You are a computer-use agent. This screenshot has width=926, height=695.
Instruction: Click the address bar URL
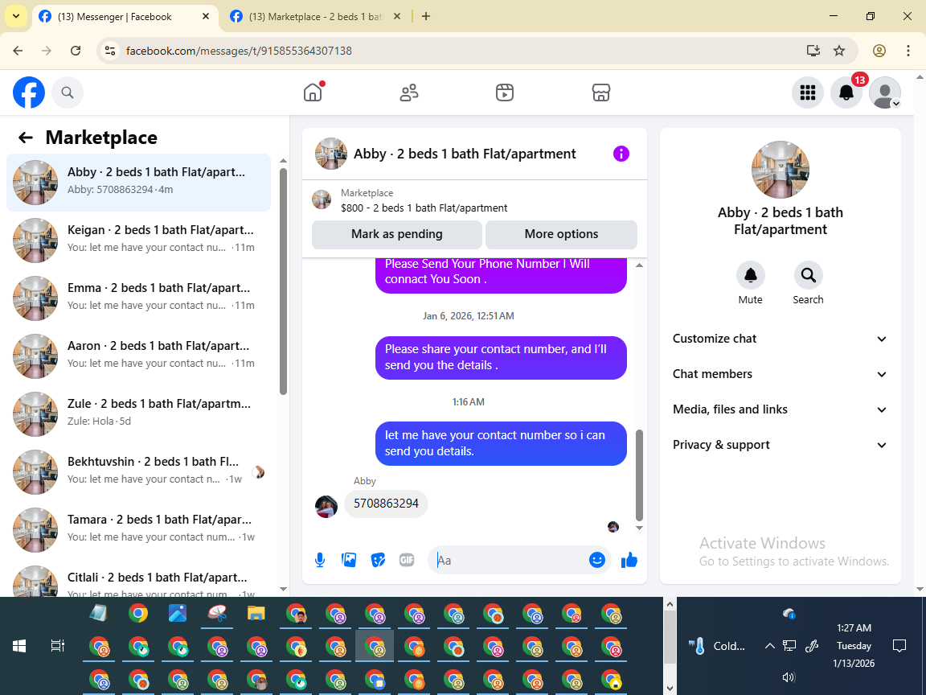pyautogui.click(x=239, y=51)
